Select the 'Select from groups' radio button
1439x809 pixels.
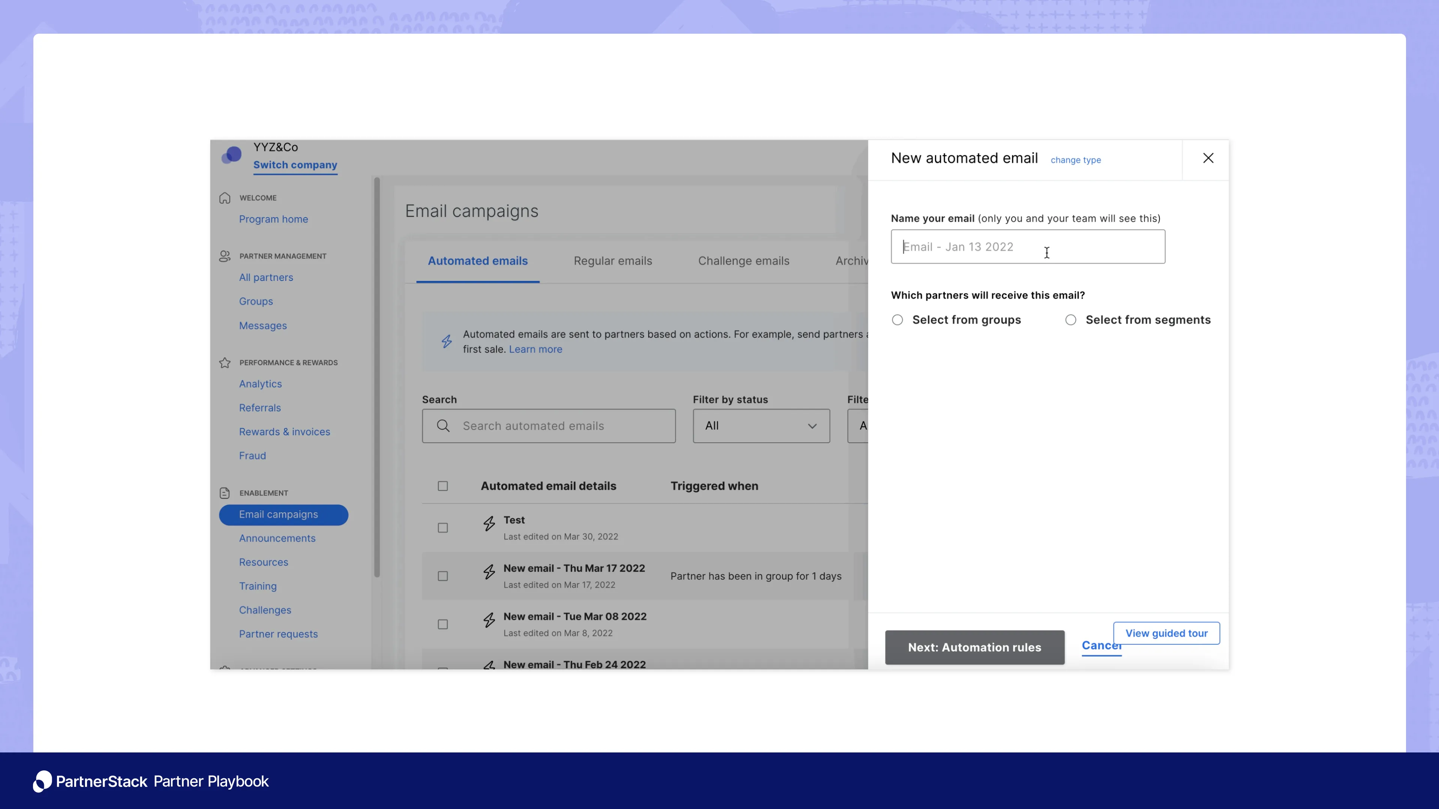(897, 320)
